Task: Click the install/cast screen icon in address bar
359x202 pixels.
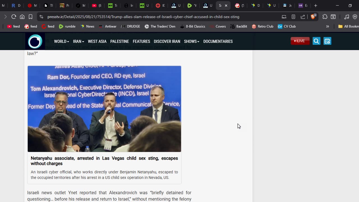Action: pos(284,17)
